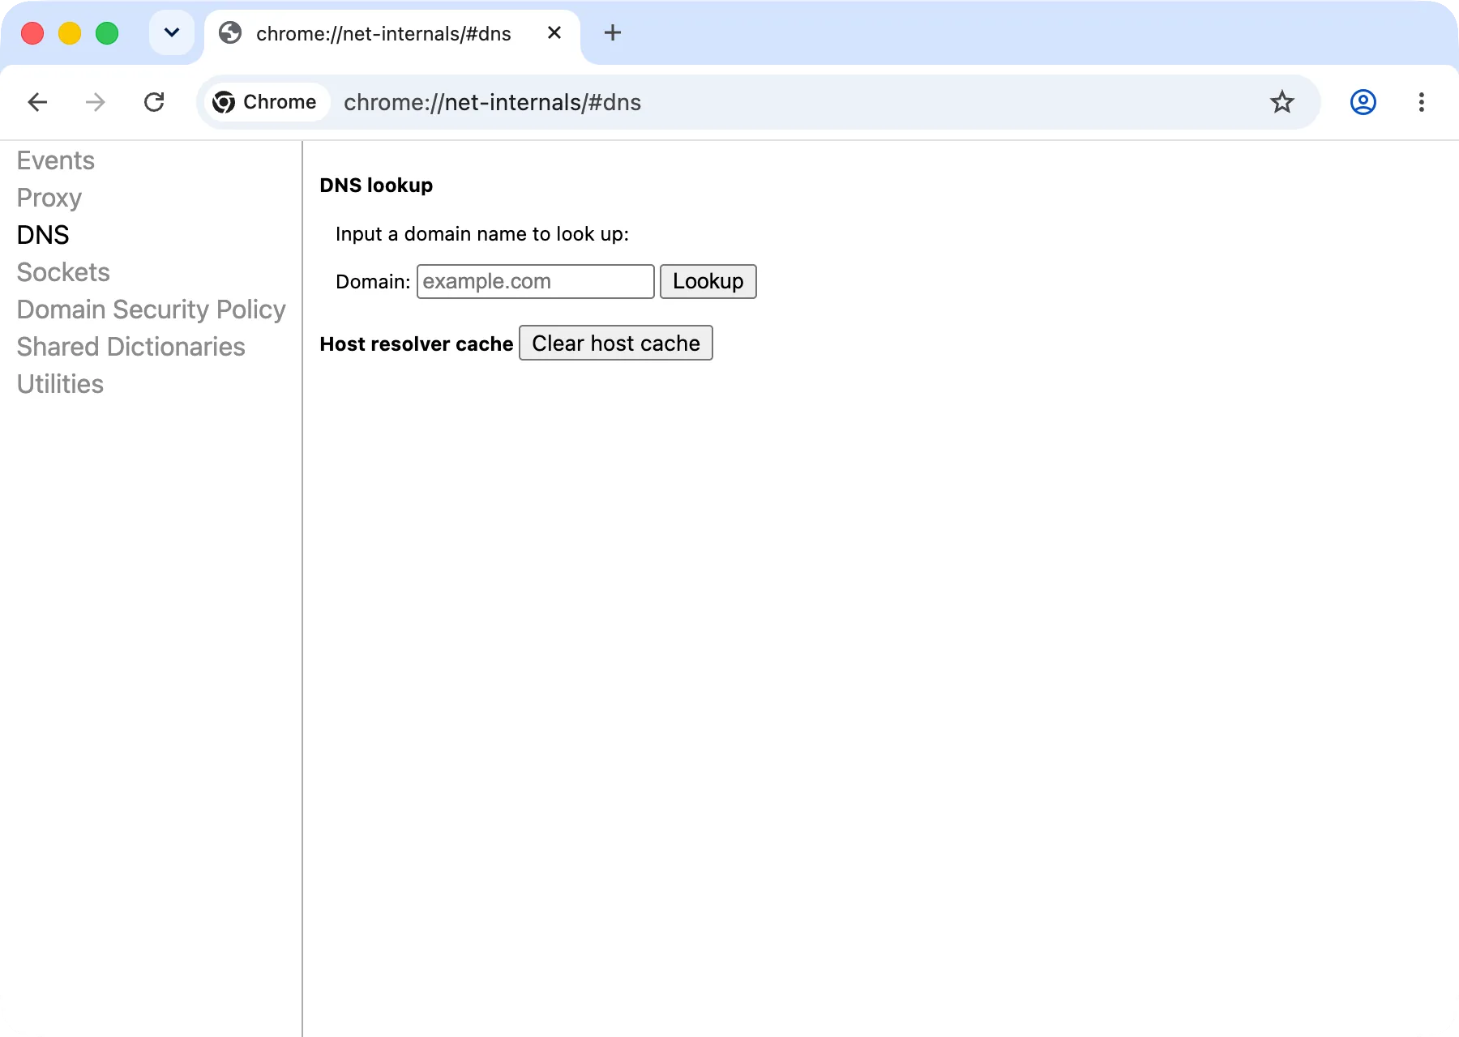Click the "DNS lookup" heading
Image resolution: width=1459 pixels, height=1037 pixels.
[x=376, y=186]
